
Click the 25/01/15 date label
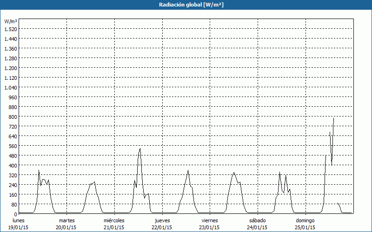pos(305,227)
